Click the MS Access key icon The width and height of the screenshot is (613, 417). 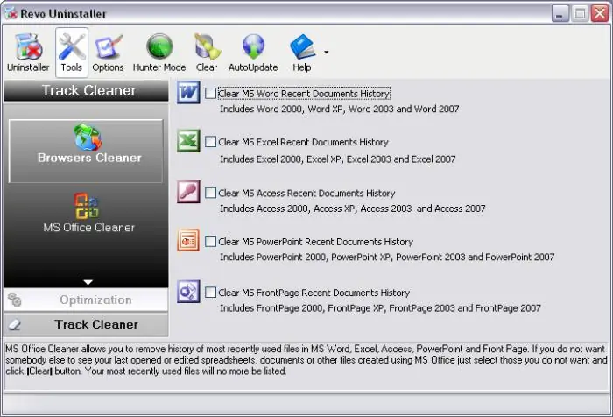(x=188, y=192)
